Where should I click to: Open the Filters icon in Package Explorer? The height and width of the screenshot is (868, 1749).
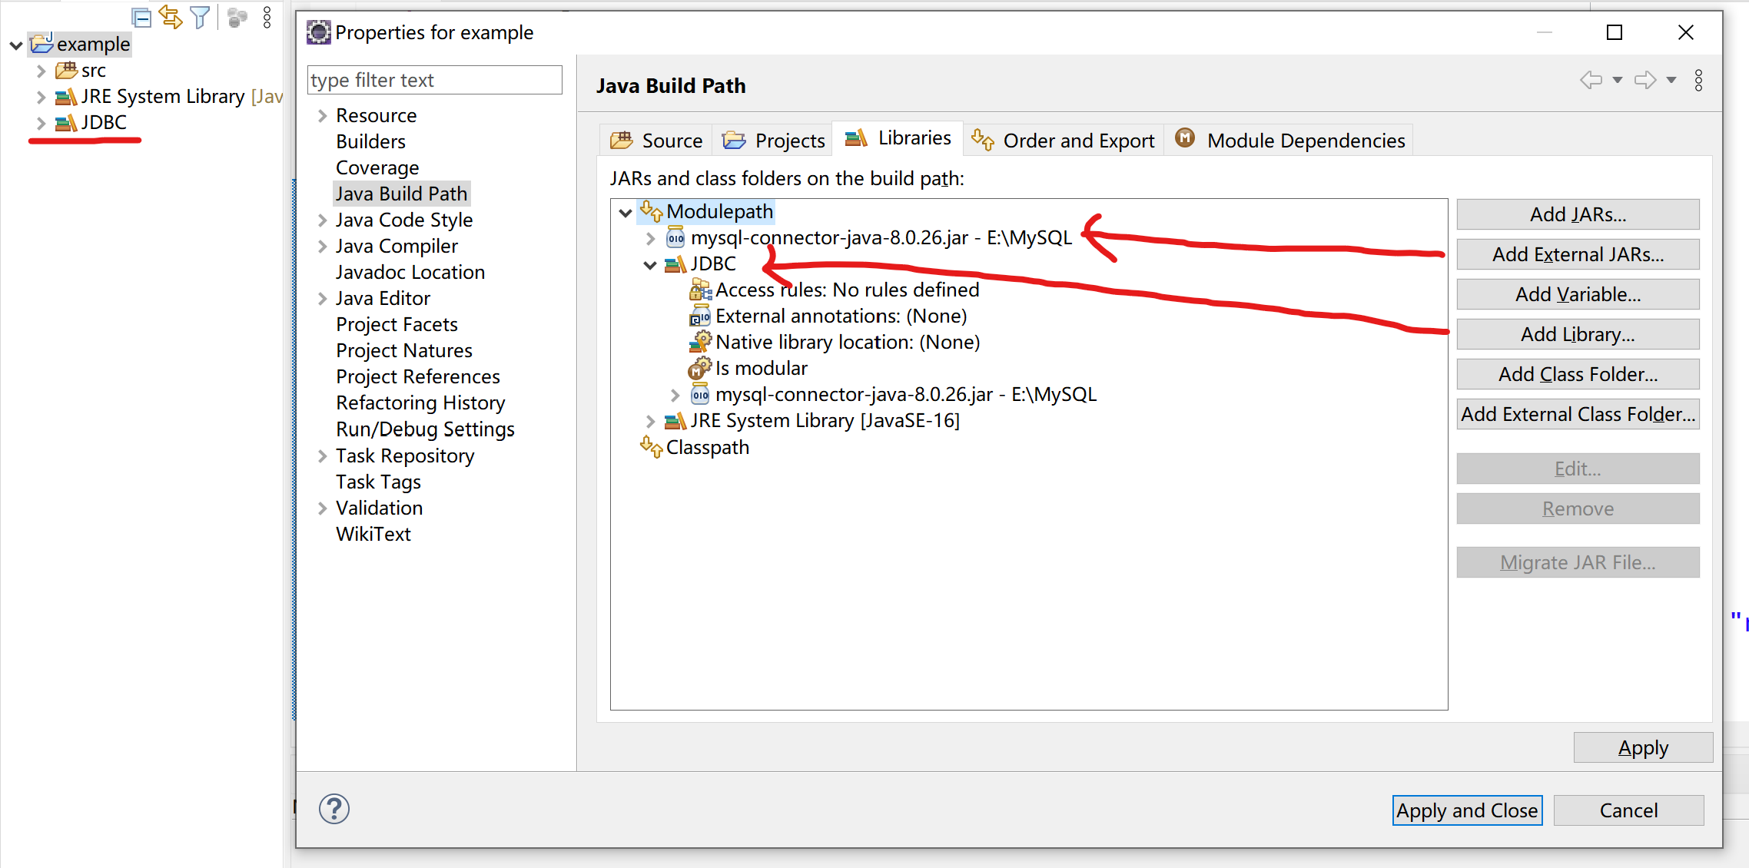[199, 17]
